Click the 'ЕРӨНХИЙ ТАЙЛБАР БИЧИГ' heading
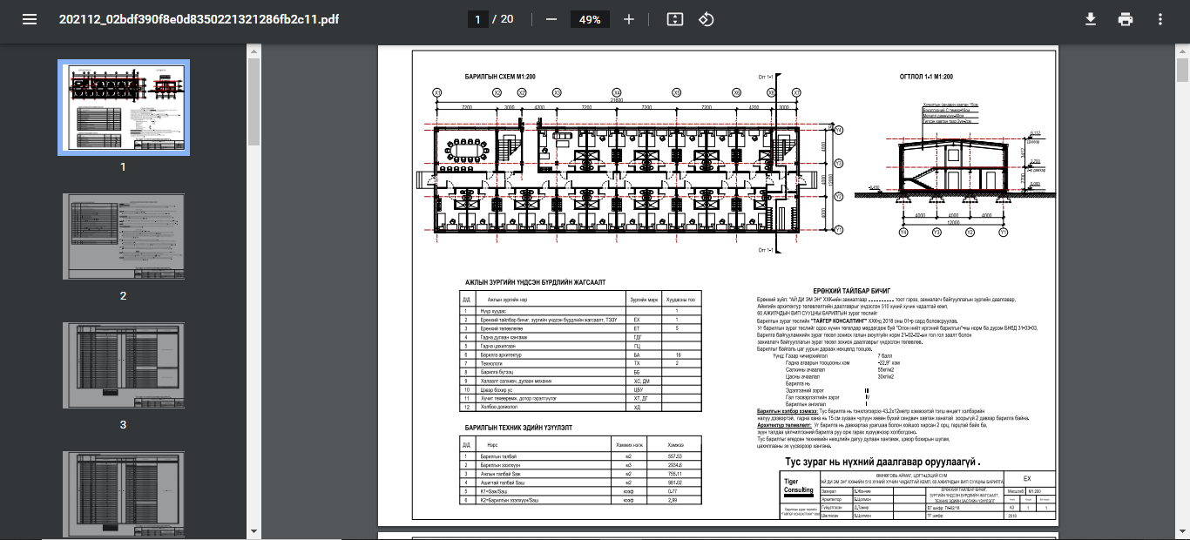 (x=854, y=289)
